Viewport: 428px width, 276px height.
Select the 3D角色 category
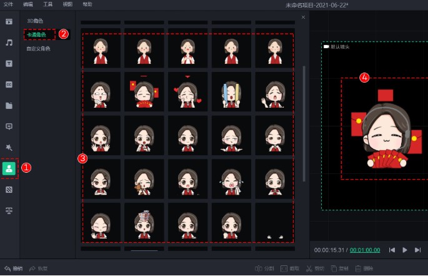[35, 21]
